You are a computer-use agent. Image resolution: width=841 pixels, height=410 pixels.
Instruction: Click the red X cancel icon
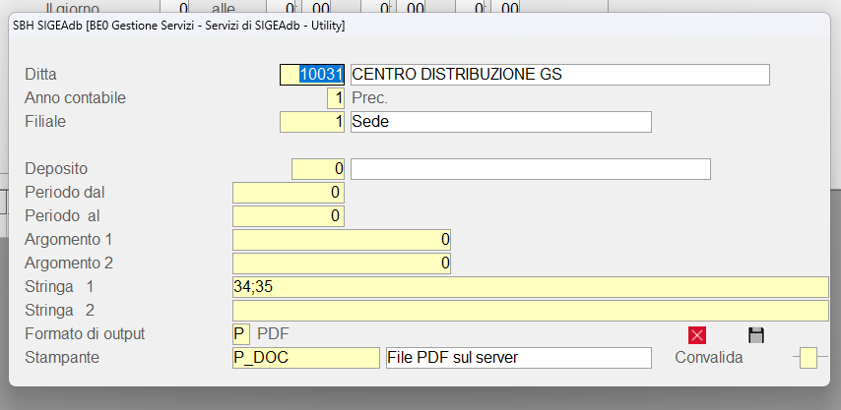[697, 335]
